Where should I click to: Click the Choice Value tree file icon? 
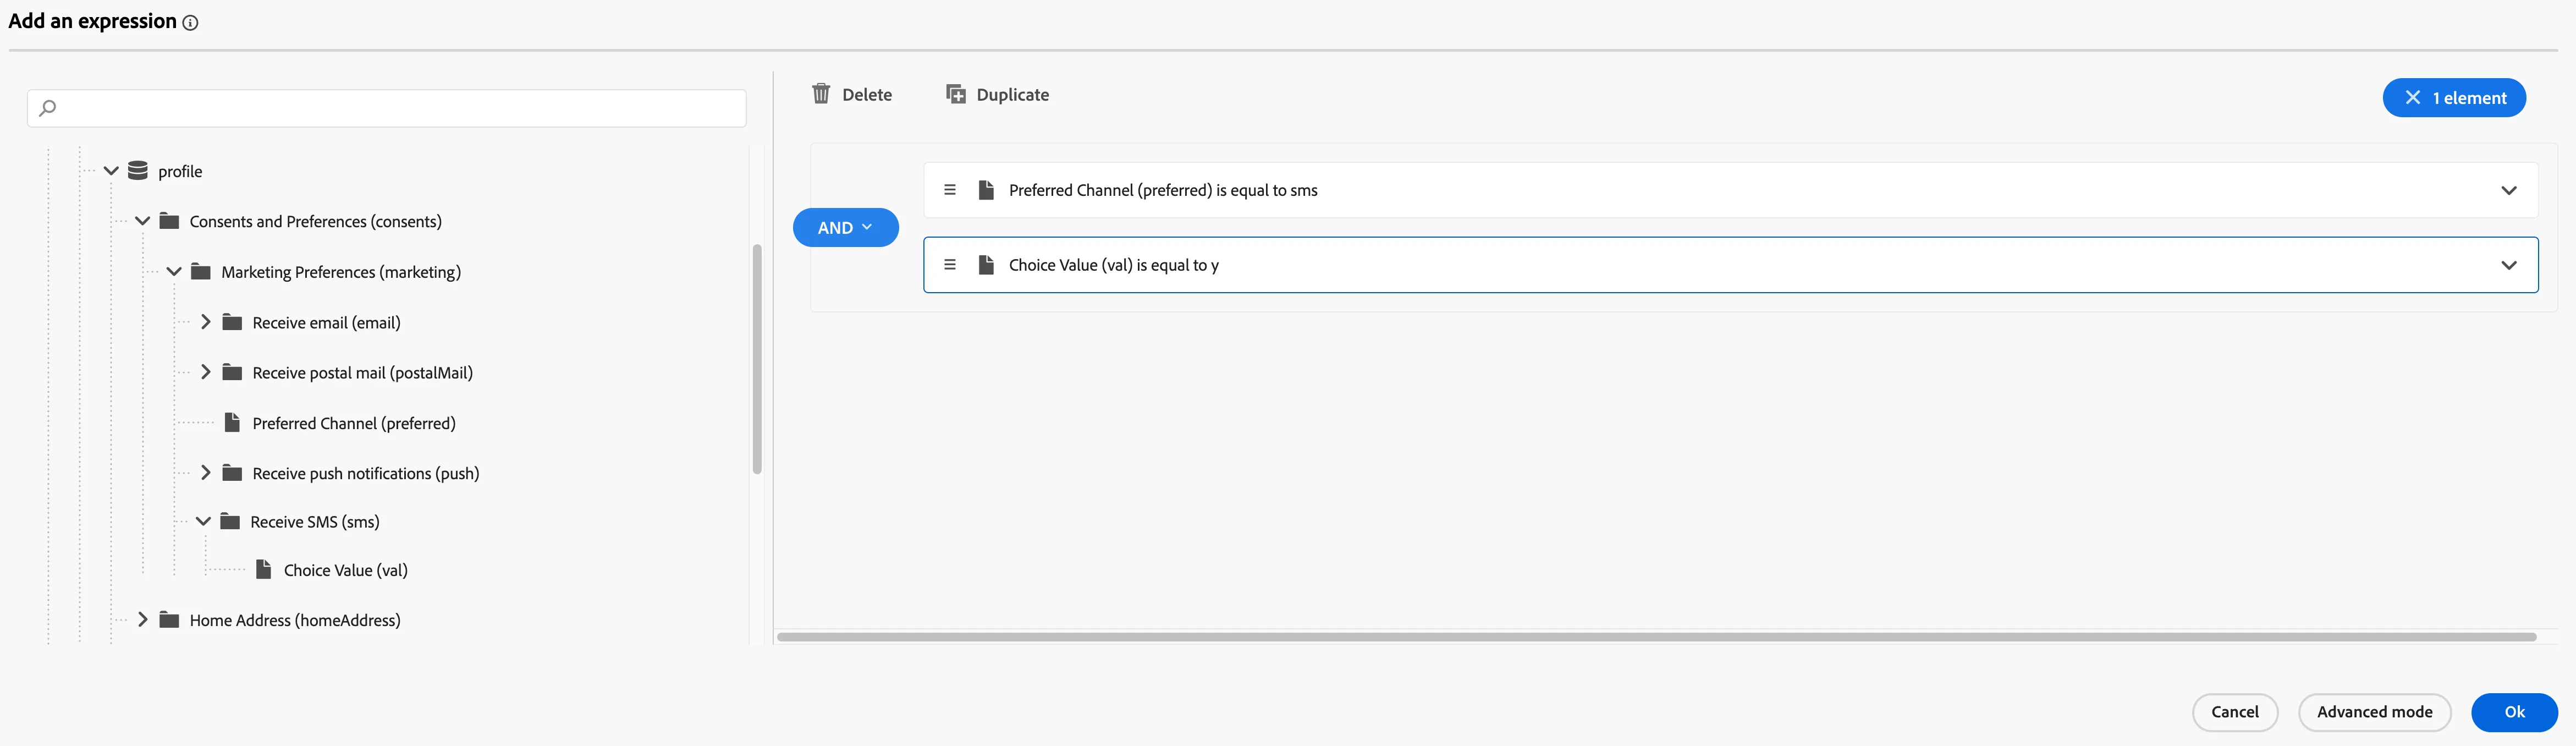[x=264, y=569]
